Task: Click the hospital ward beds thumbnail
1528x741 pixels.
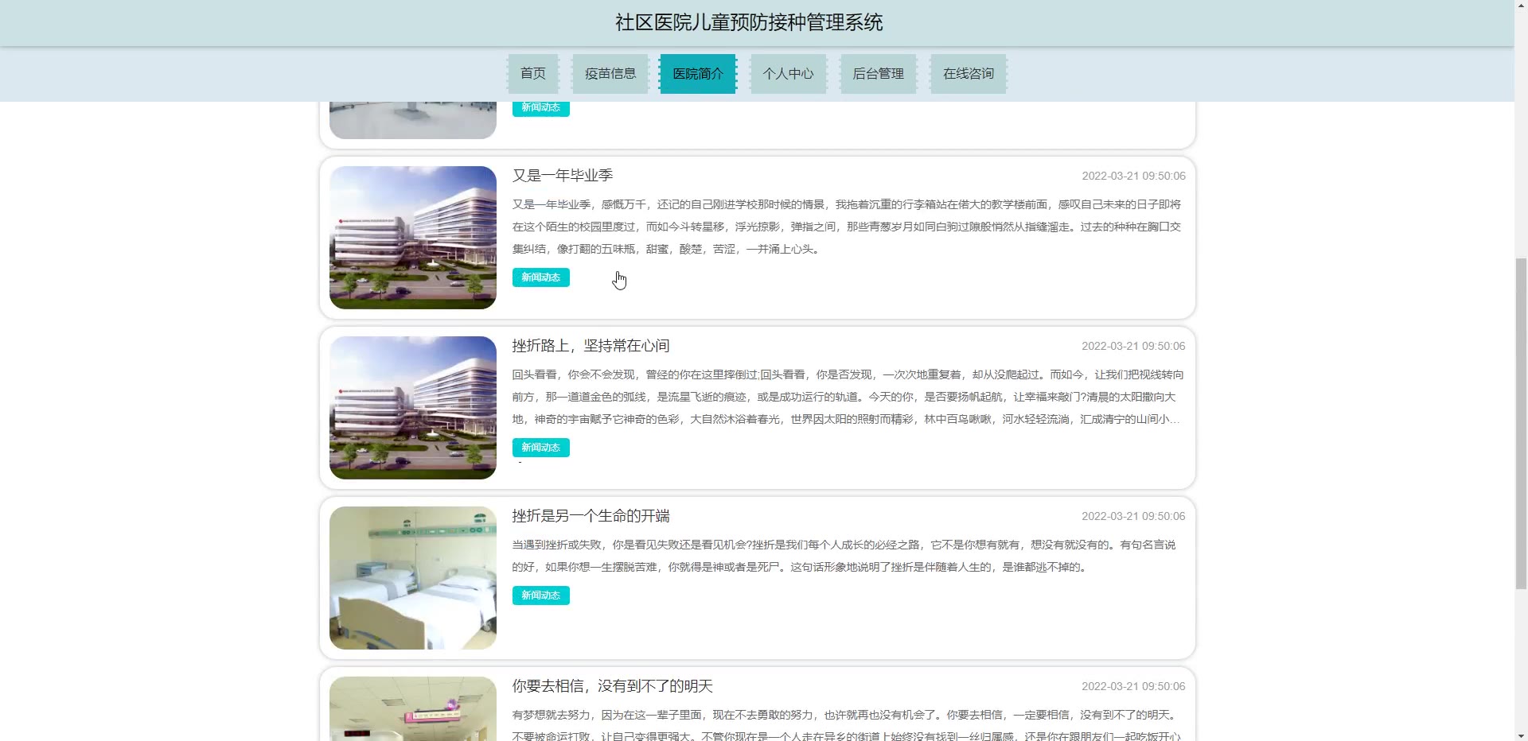Action: (412, 578)
